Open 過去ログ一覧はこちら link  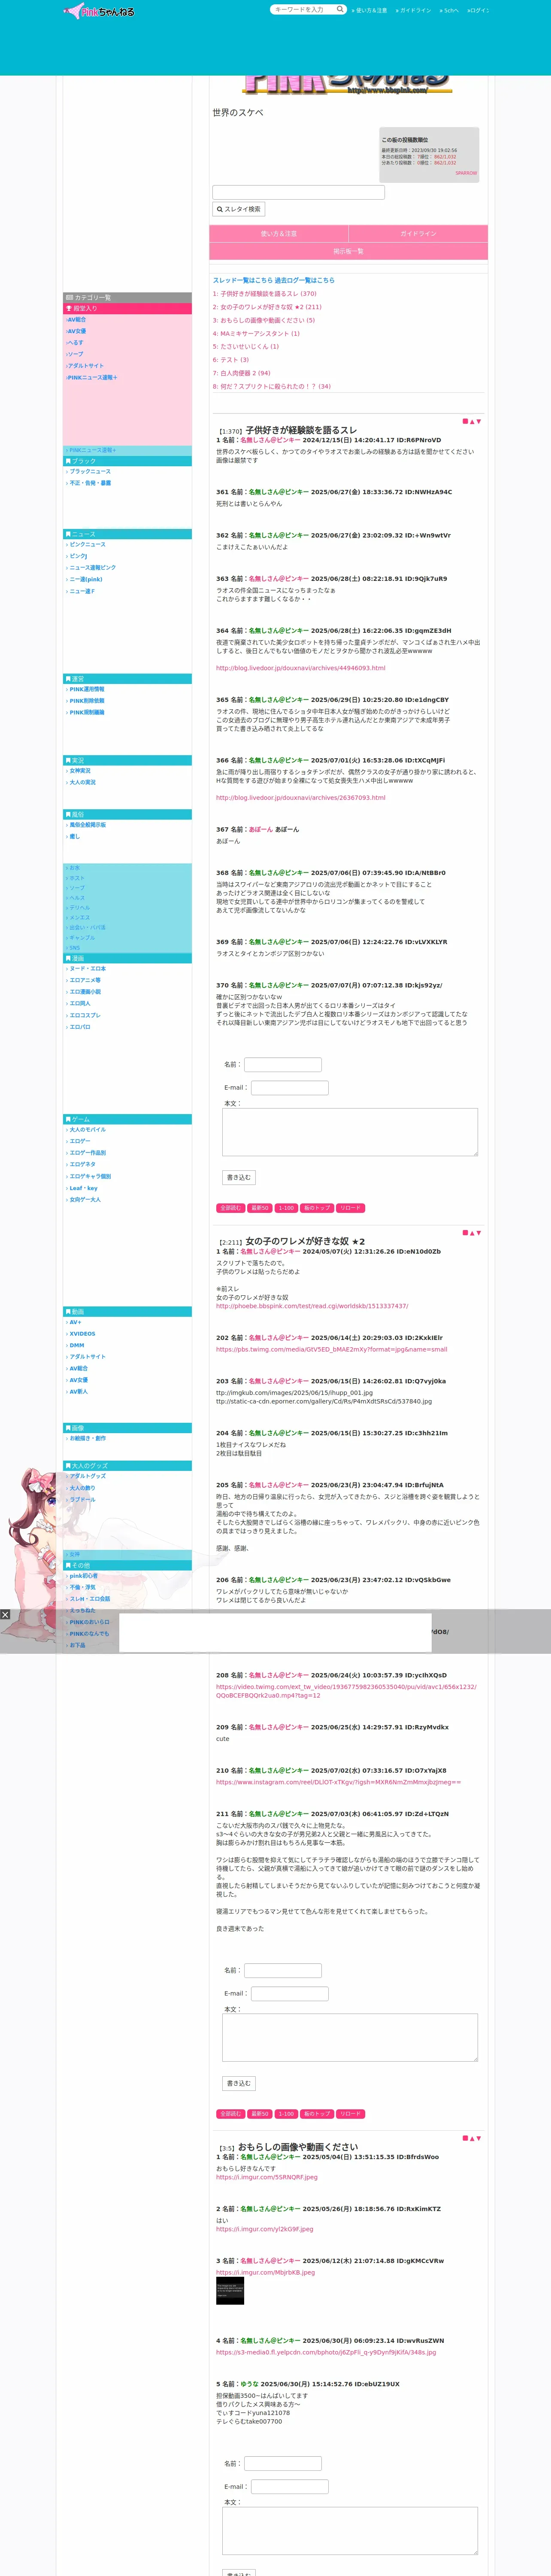tap(305, 280)
